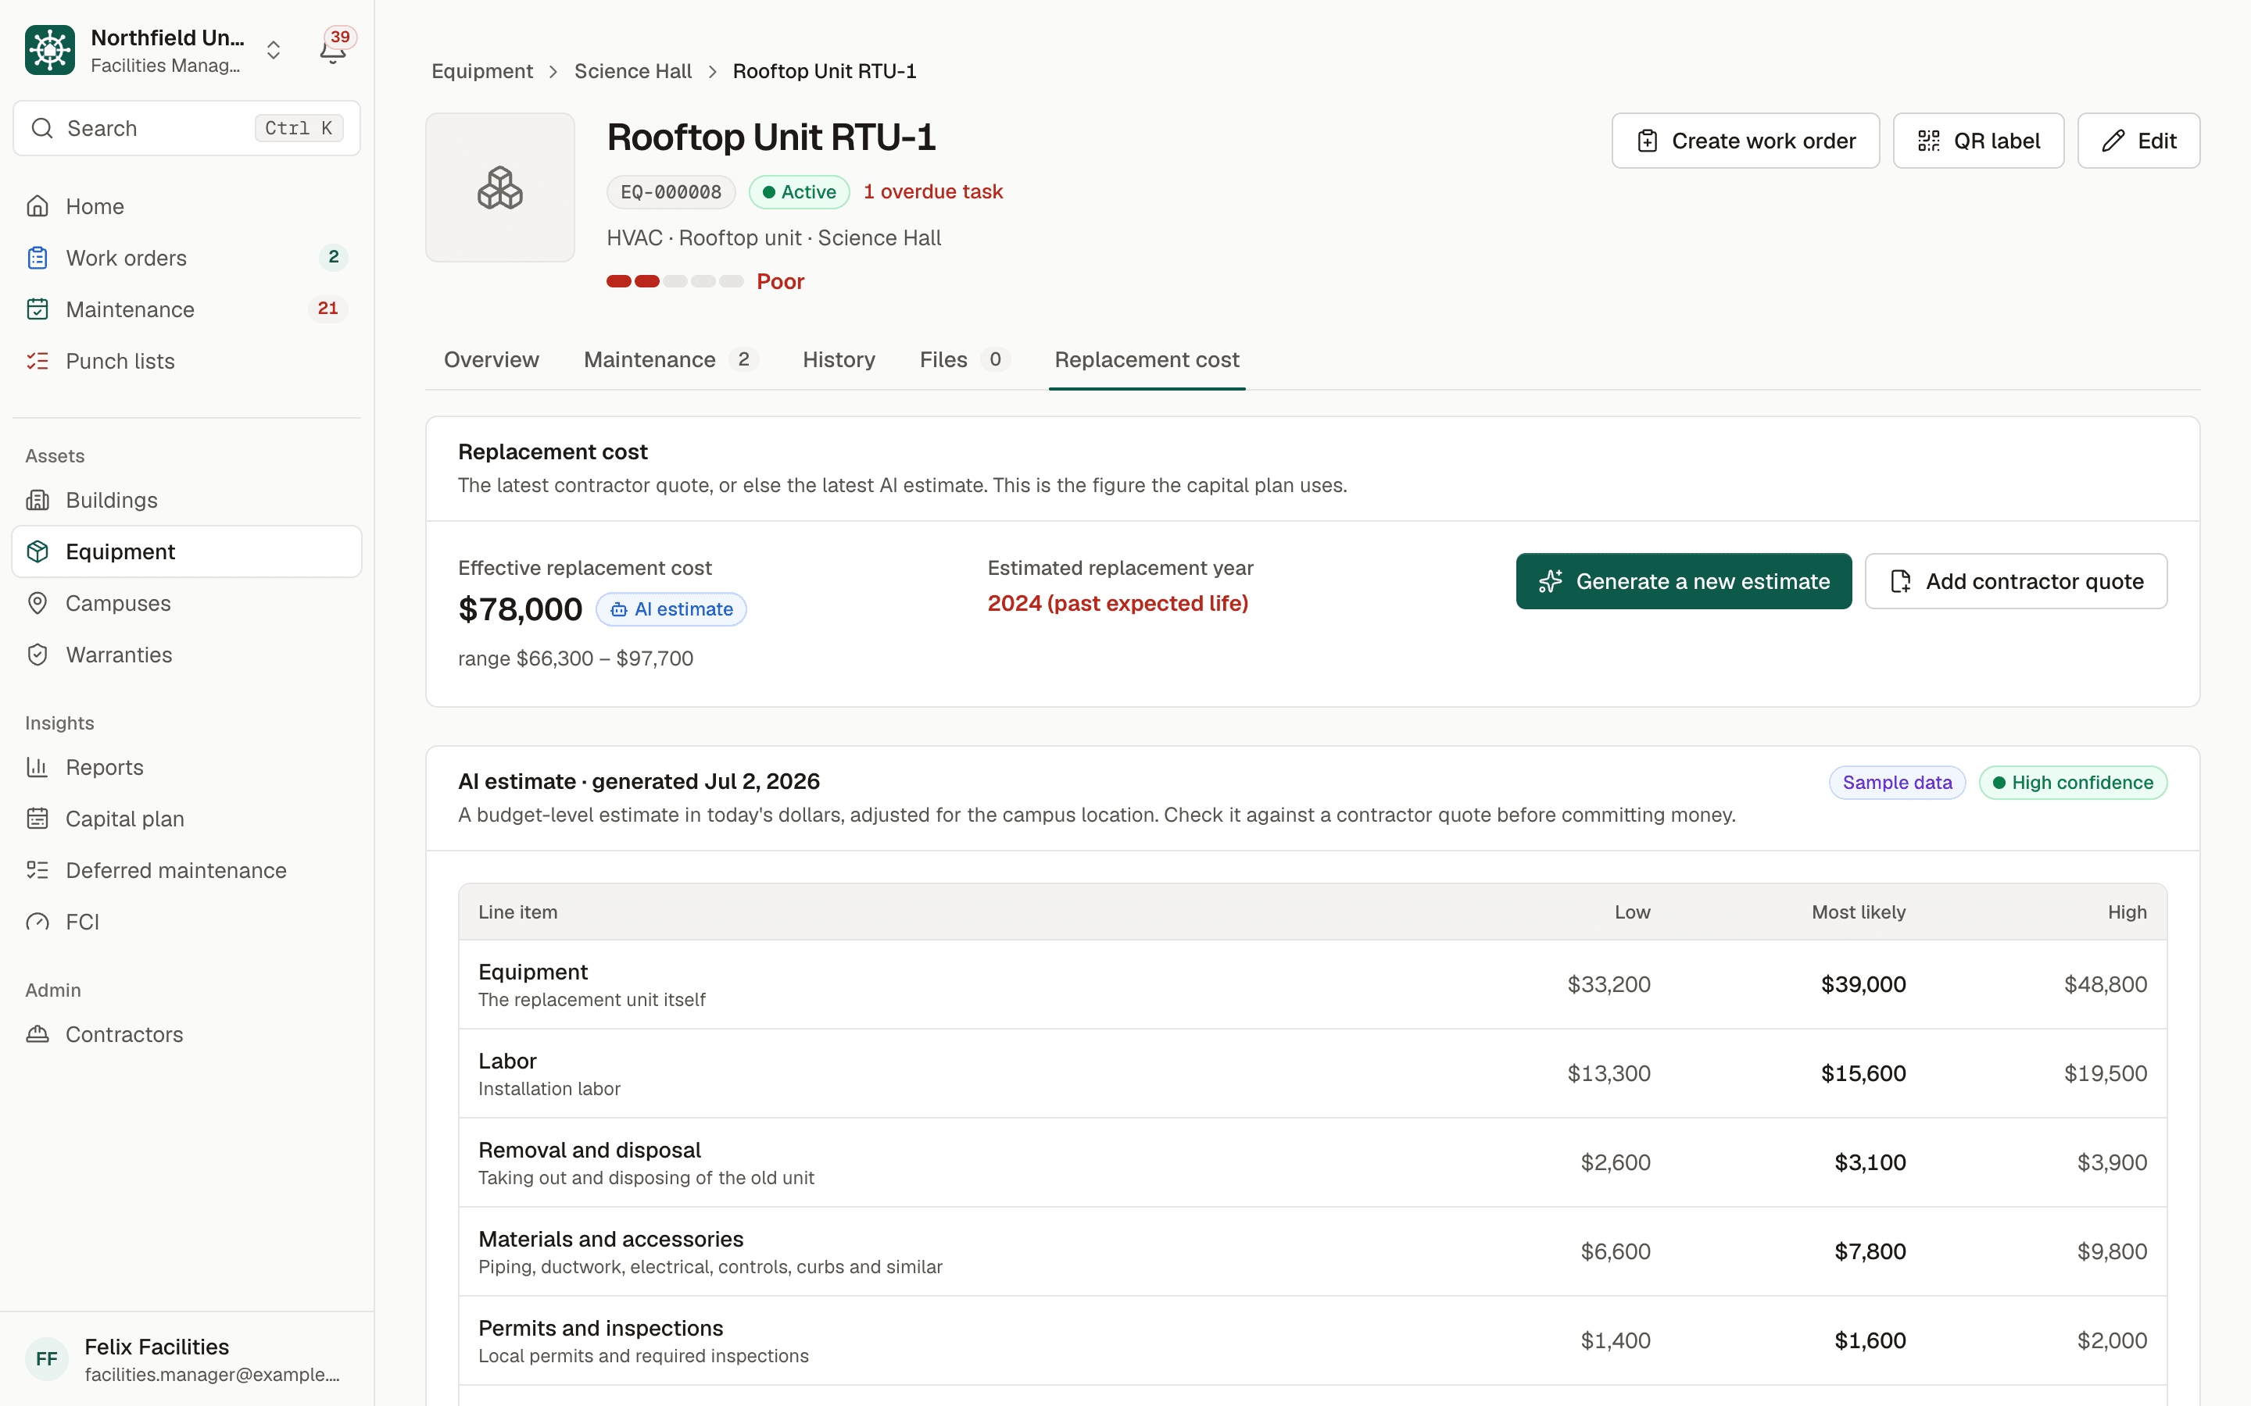This screenshot has width=2251, height=1406.
Task: Click Add contractor quote button
Action: (x=2016, y=581)
